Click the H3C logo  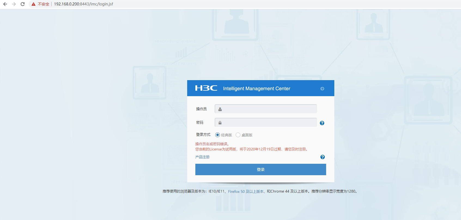[x=206, y=88]
